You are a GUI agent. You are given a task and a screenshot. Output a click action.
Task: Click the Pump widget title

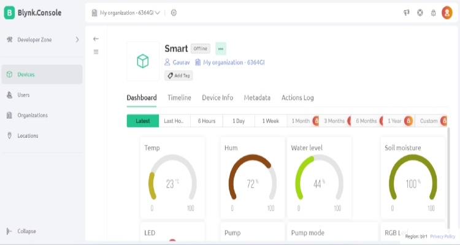click(x=232, y=233)
